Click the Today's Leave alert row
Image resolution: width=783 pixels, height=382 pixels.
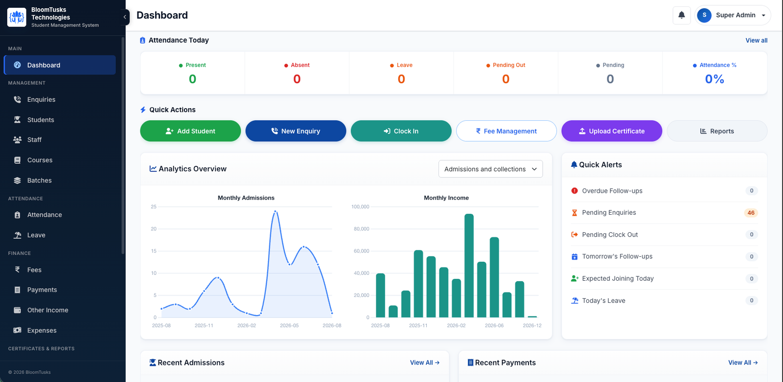point(664,301)
